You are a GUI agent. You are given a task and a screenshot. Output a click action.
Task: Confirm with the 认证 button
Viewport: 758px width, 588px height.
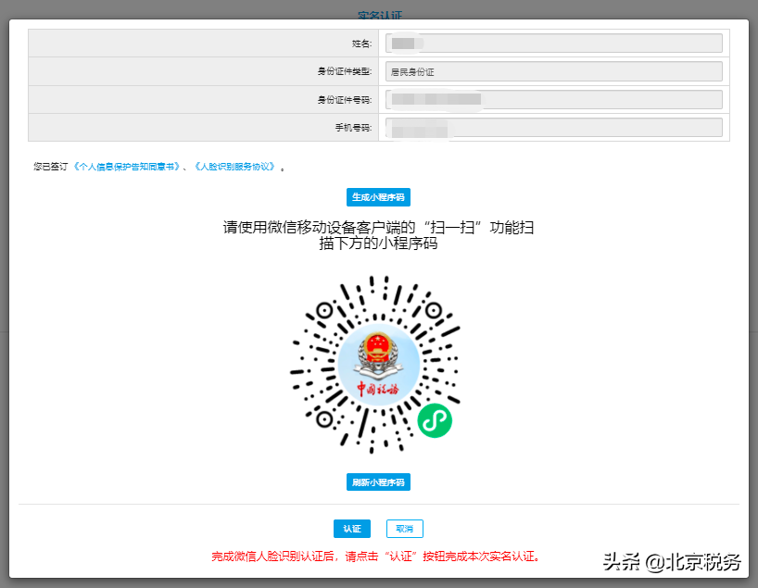pos(352,529)
